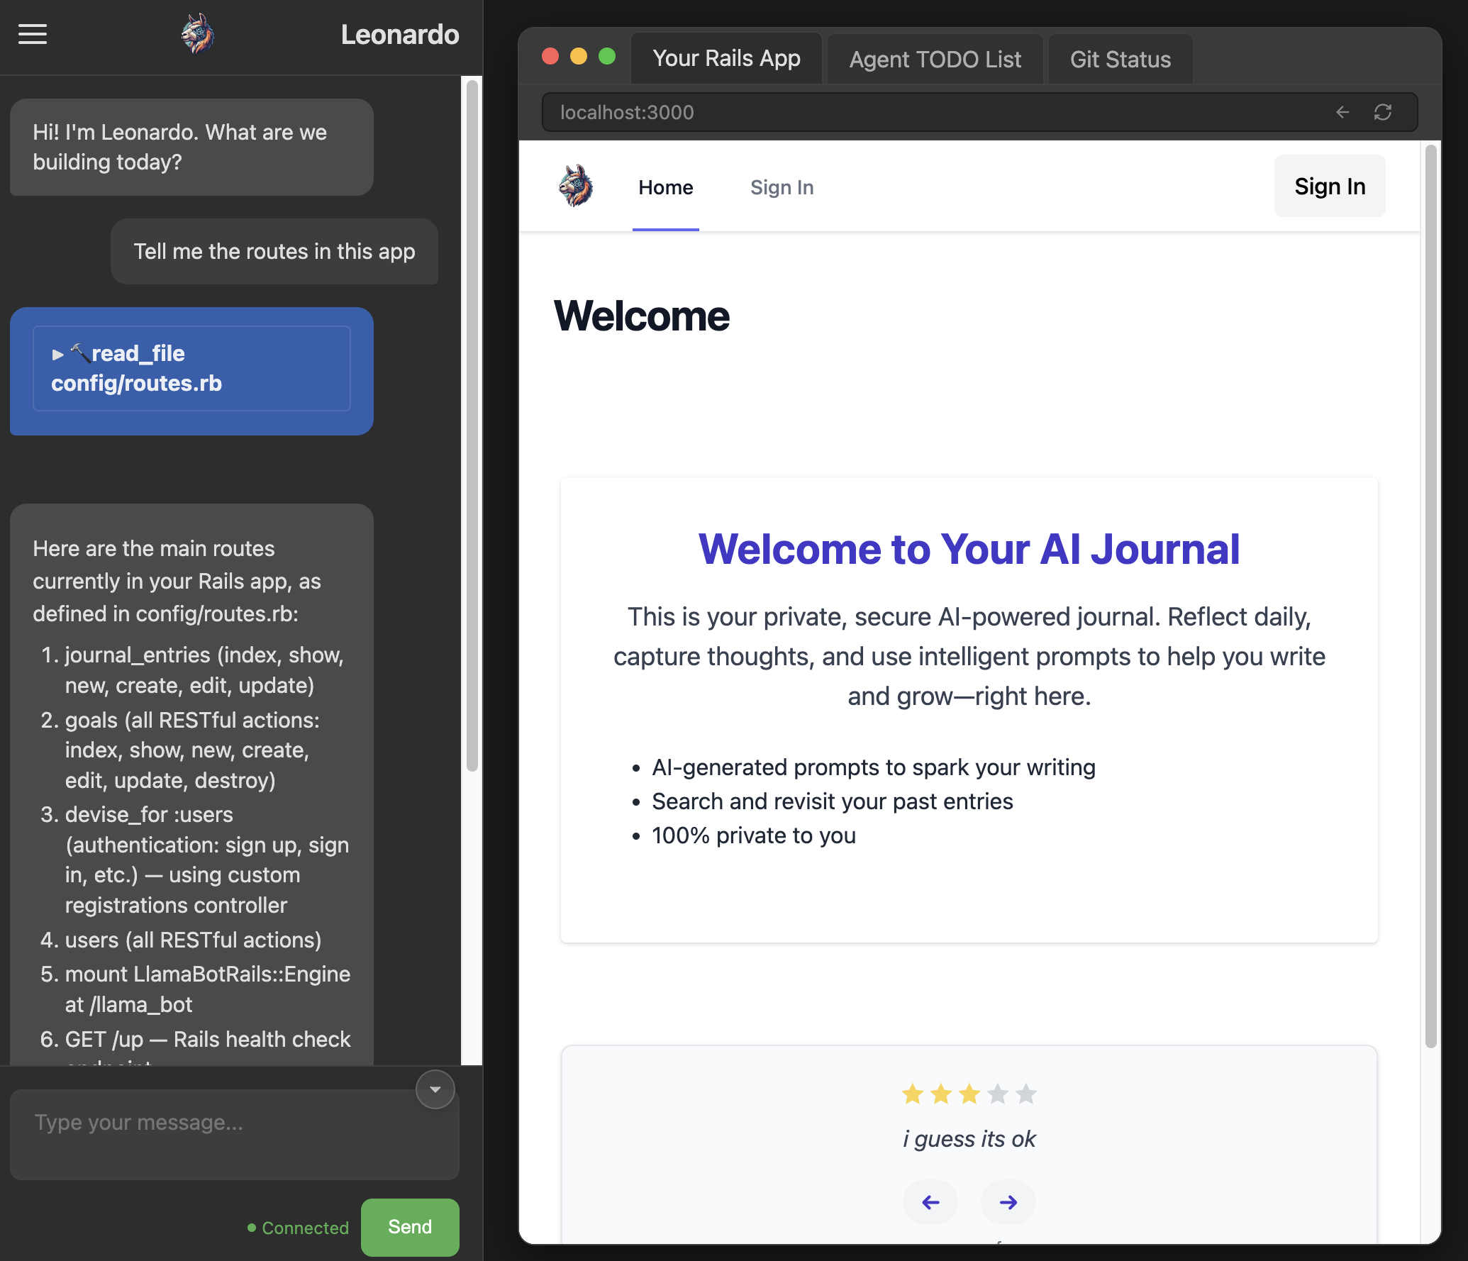Image resolution: width=1468 pixels, height=1261 pixels.
Task: Refresh the localhost:3000 preview
Action: (1383, 112)
